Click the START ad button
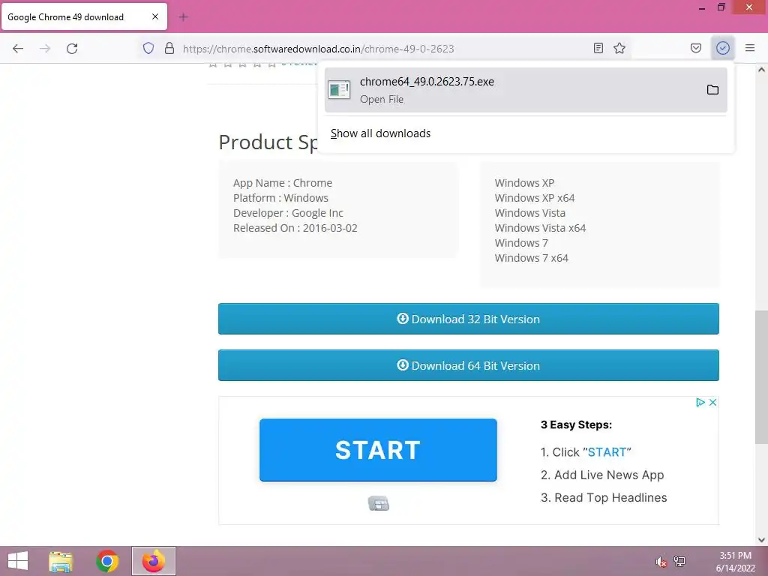This screenshot has width=768, height=576. click(378, 450)
